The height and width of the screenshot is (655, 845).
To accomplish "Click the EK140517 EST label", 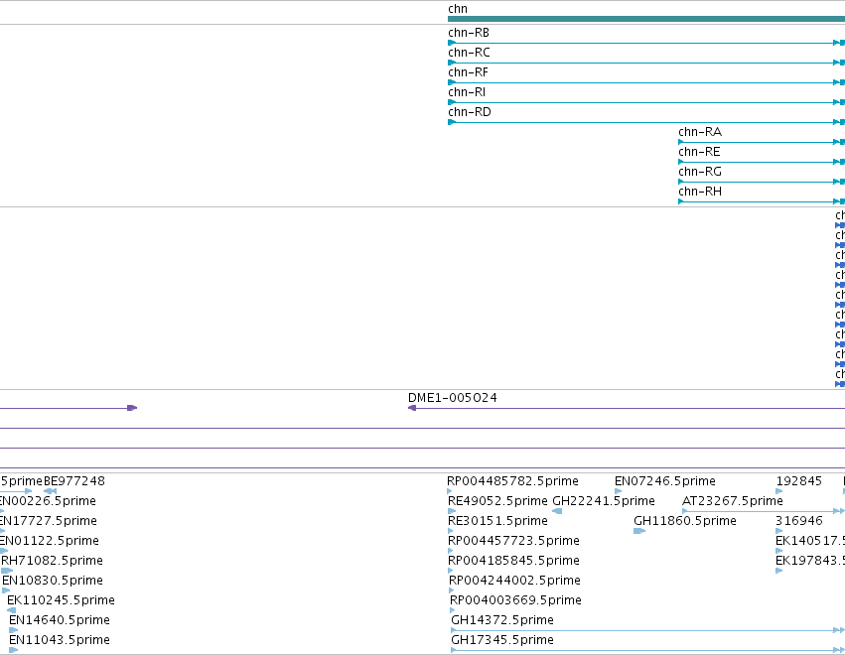I will [x=810, y=541].
